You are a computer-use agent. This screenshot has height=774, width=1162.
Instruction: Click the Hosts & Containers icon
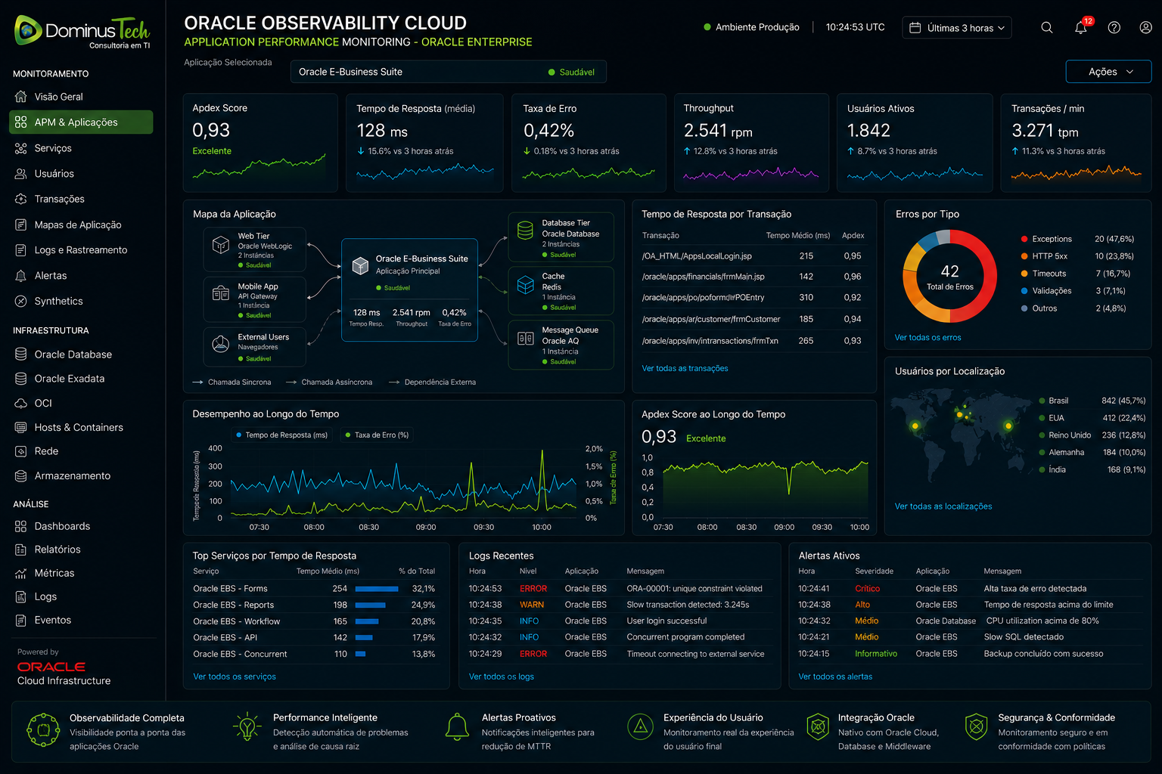click(x=21, y=428)
